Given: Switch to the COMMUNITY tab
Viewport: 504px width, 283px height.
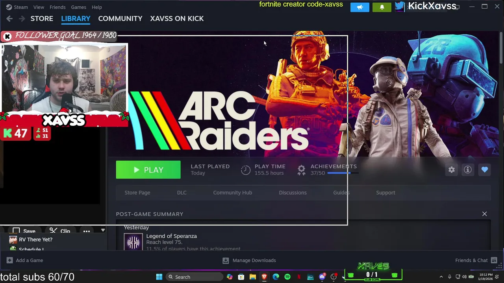Looking at the screenshot, I should [120, 18].
